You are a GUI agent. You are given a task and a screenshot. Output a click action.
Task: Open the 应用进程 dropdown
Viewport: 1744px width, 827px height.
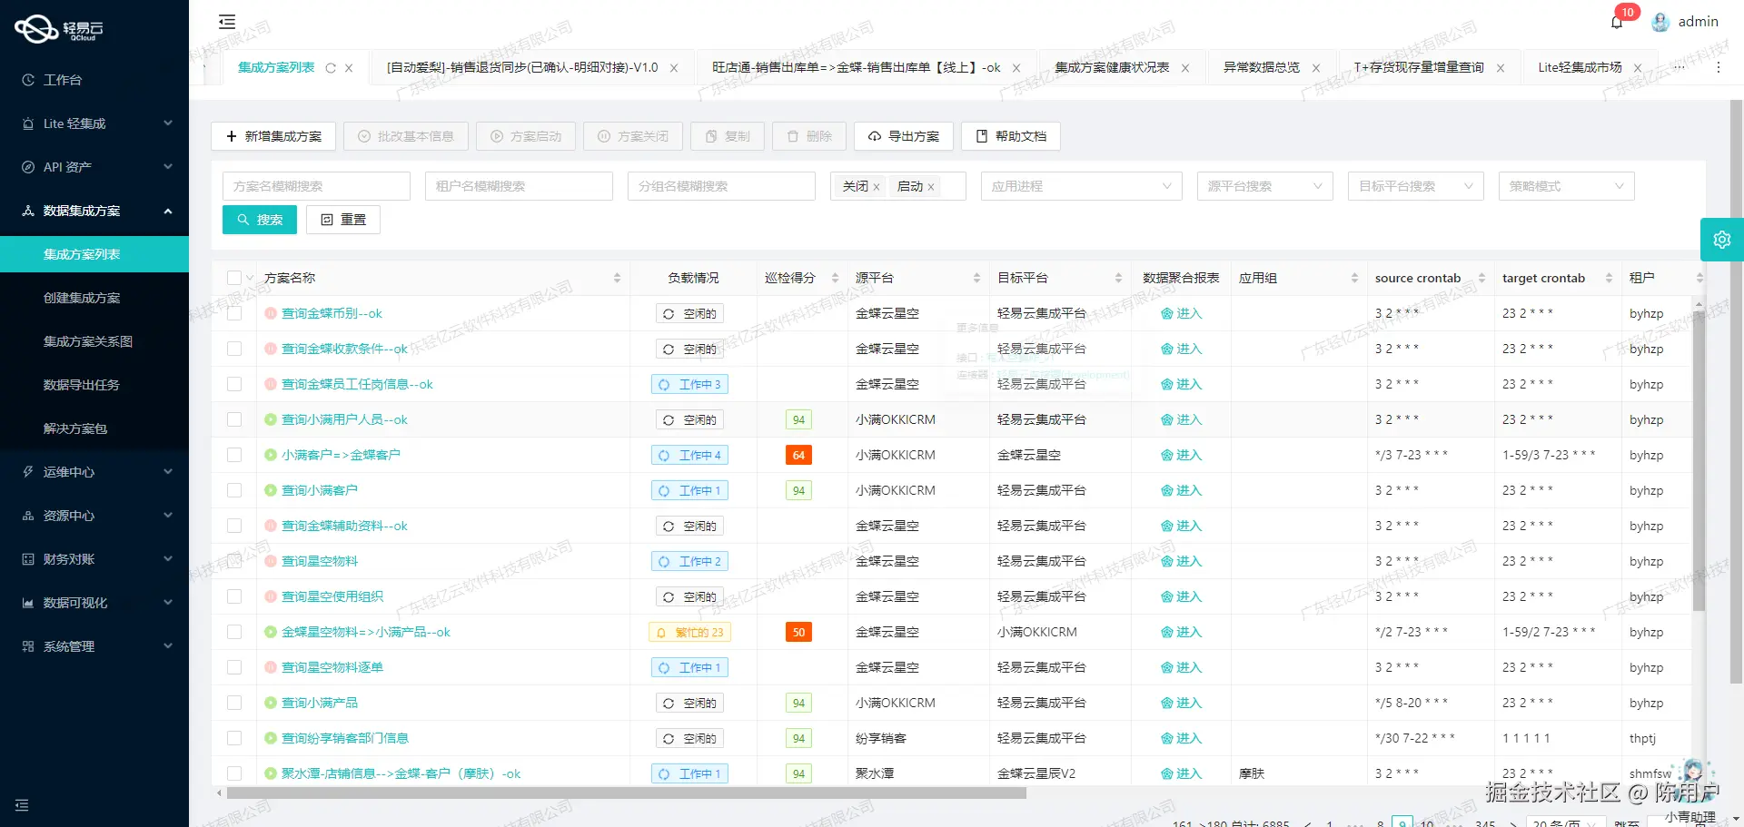(x=1081, y=186)
